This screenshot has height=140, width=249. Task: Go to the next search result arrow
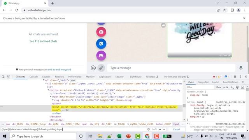click(x=164, y=129)
